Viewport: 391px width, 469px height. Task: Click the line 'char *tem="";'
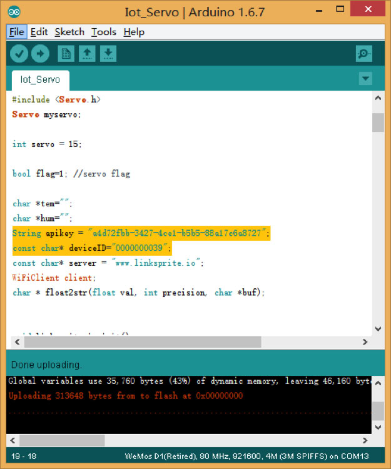coord(42,204)
